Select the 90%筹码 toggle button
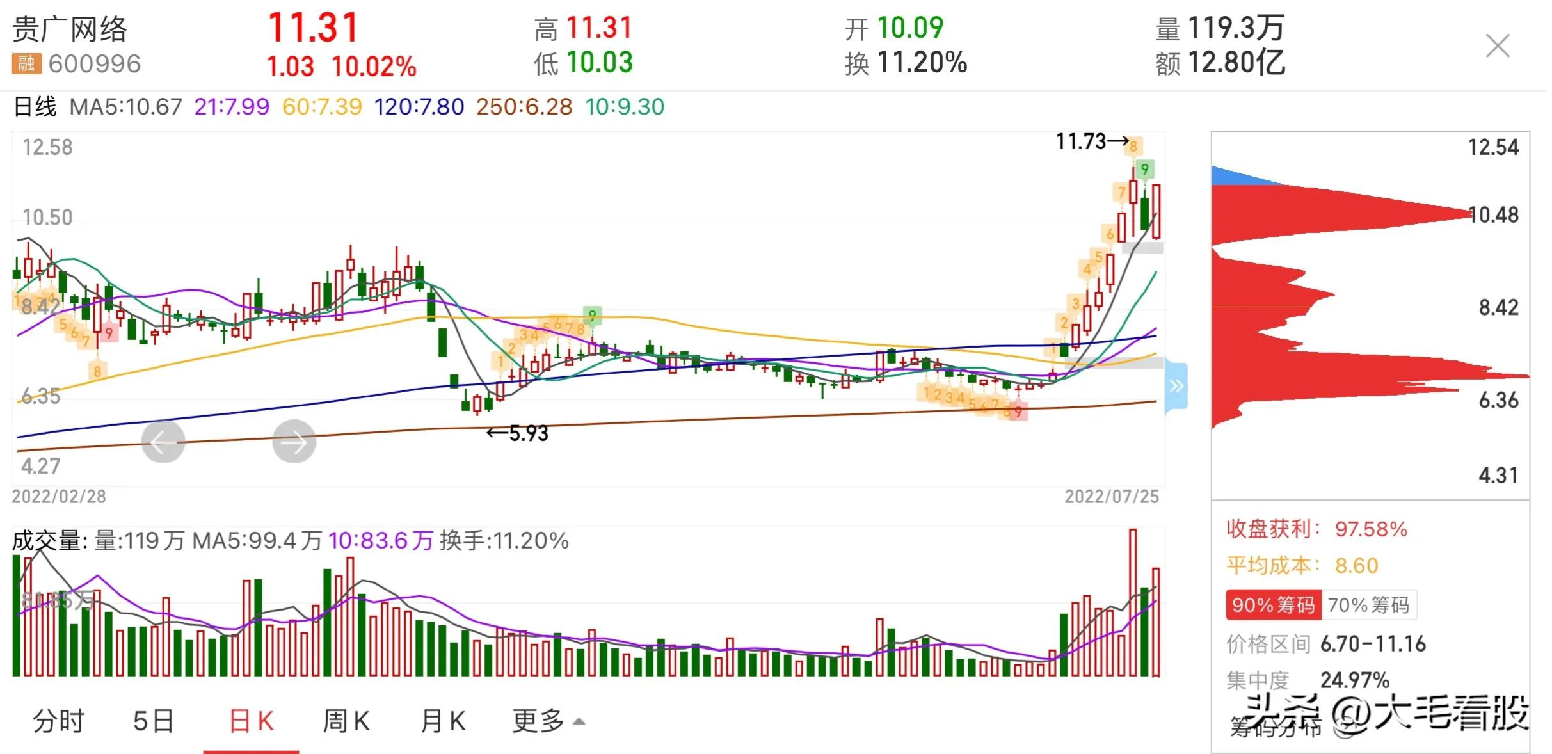 point(1274,605)
